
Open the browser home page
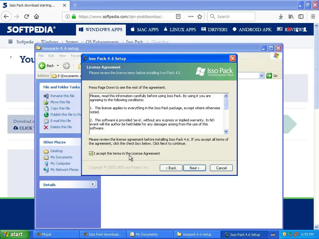point(36,16)
